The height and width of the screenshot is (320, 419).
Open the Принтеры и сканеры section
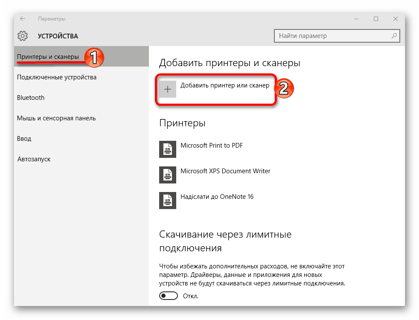(48, 57)
